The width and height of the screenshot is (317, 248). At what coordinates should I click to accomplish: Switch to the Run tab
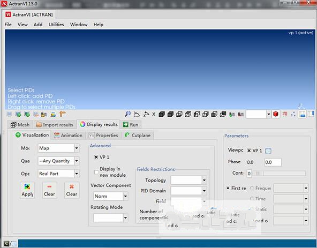[x=131, y=125]
